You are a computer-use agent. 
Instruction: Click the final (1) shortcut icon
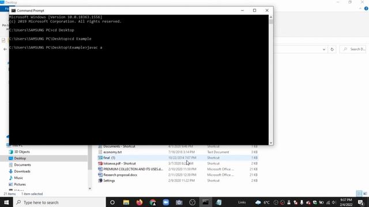(x=100, y=158)
